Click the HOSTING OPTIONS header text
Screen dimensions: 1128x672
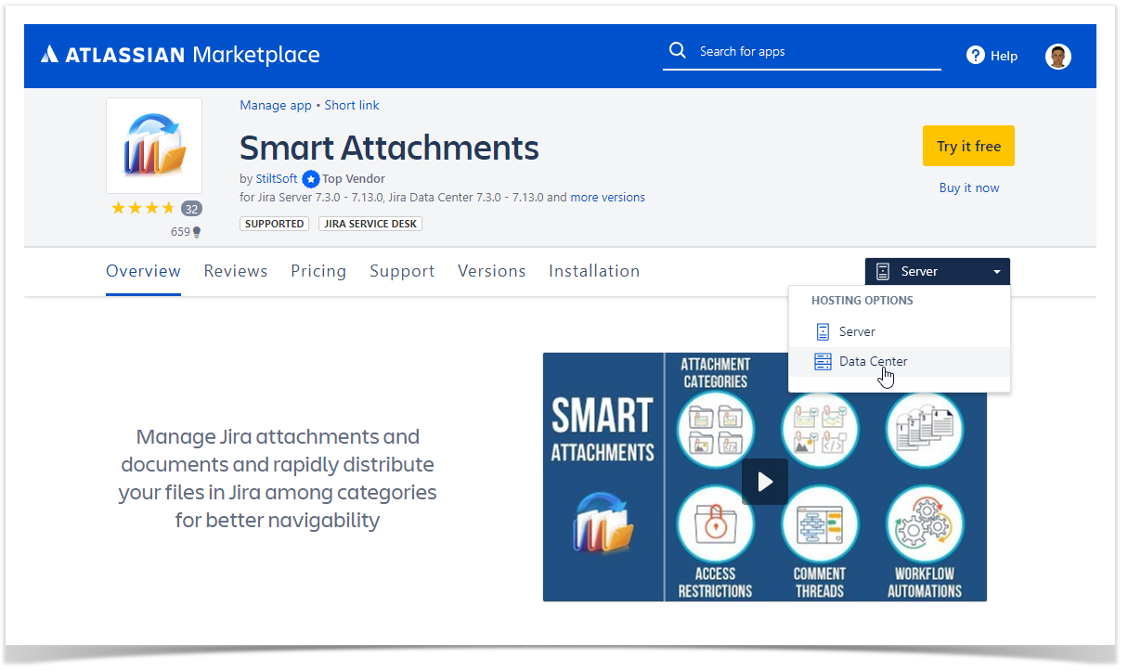tap(862, 301)
